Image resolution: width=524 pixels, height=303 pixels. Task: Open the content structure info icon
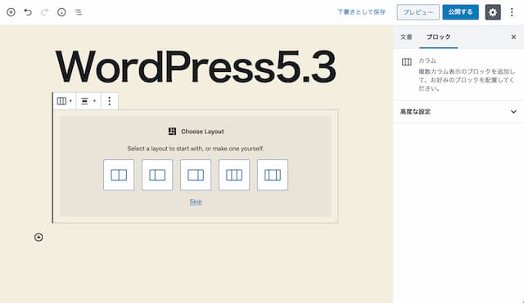tap(61, 12)
